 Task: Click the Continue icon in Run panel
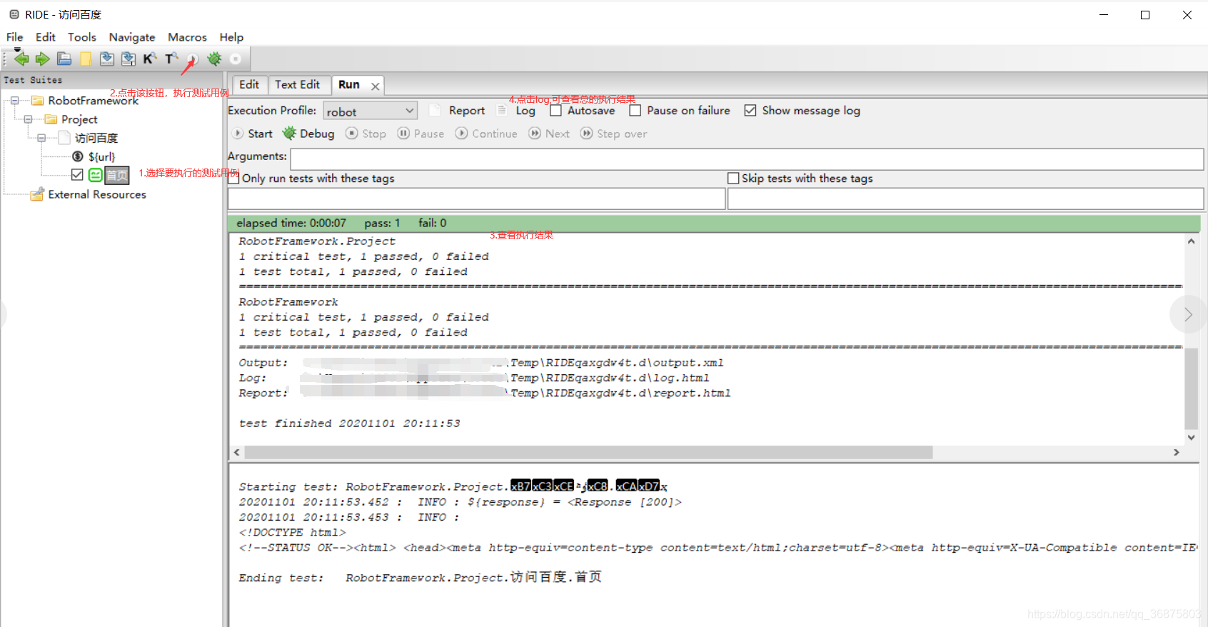(462, 134)
